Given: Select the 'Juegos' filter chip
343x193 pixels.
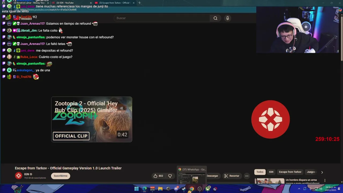Looking at the screenshot, I should coord(311,172).
